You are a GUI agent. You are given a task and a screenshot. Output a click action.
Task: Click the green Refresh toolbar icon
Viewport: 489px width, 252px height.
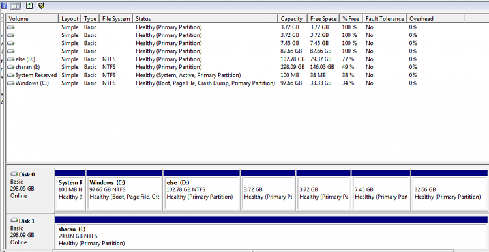(29, 5)
